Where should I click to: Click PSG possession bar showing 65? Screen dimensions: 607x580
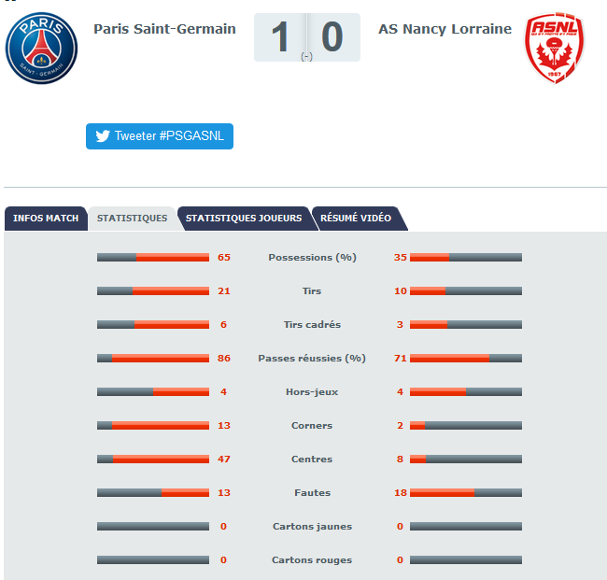[x=153, y=258]
